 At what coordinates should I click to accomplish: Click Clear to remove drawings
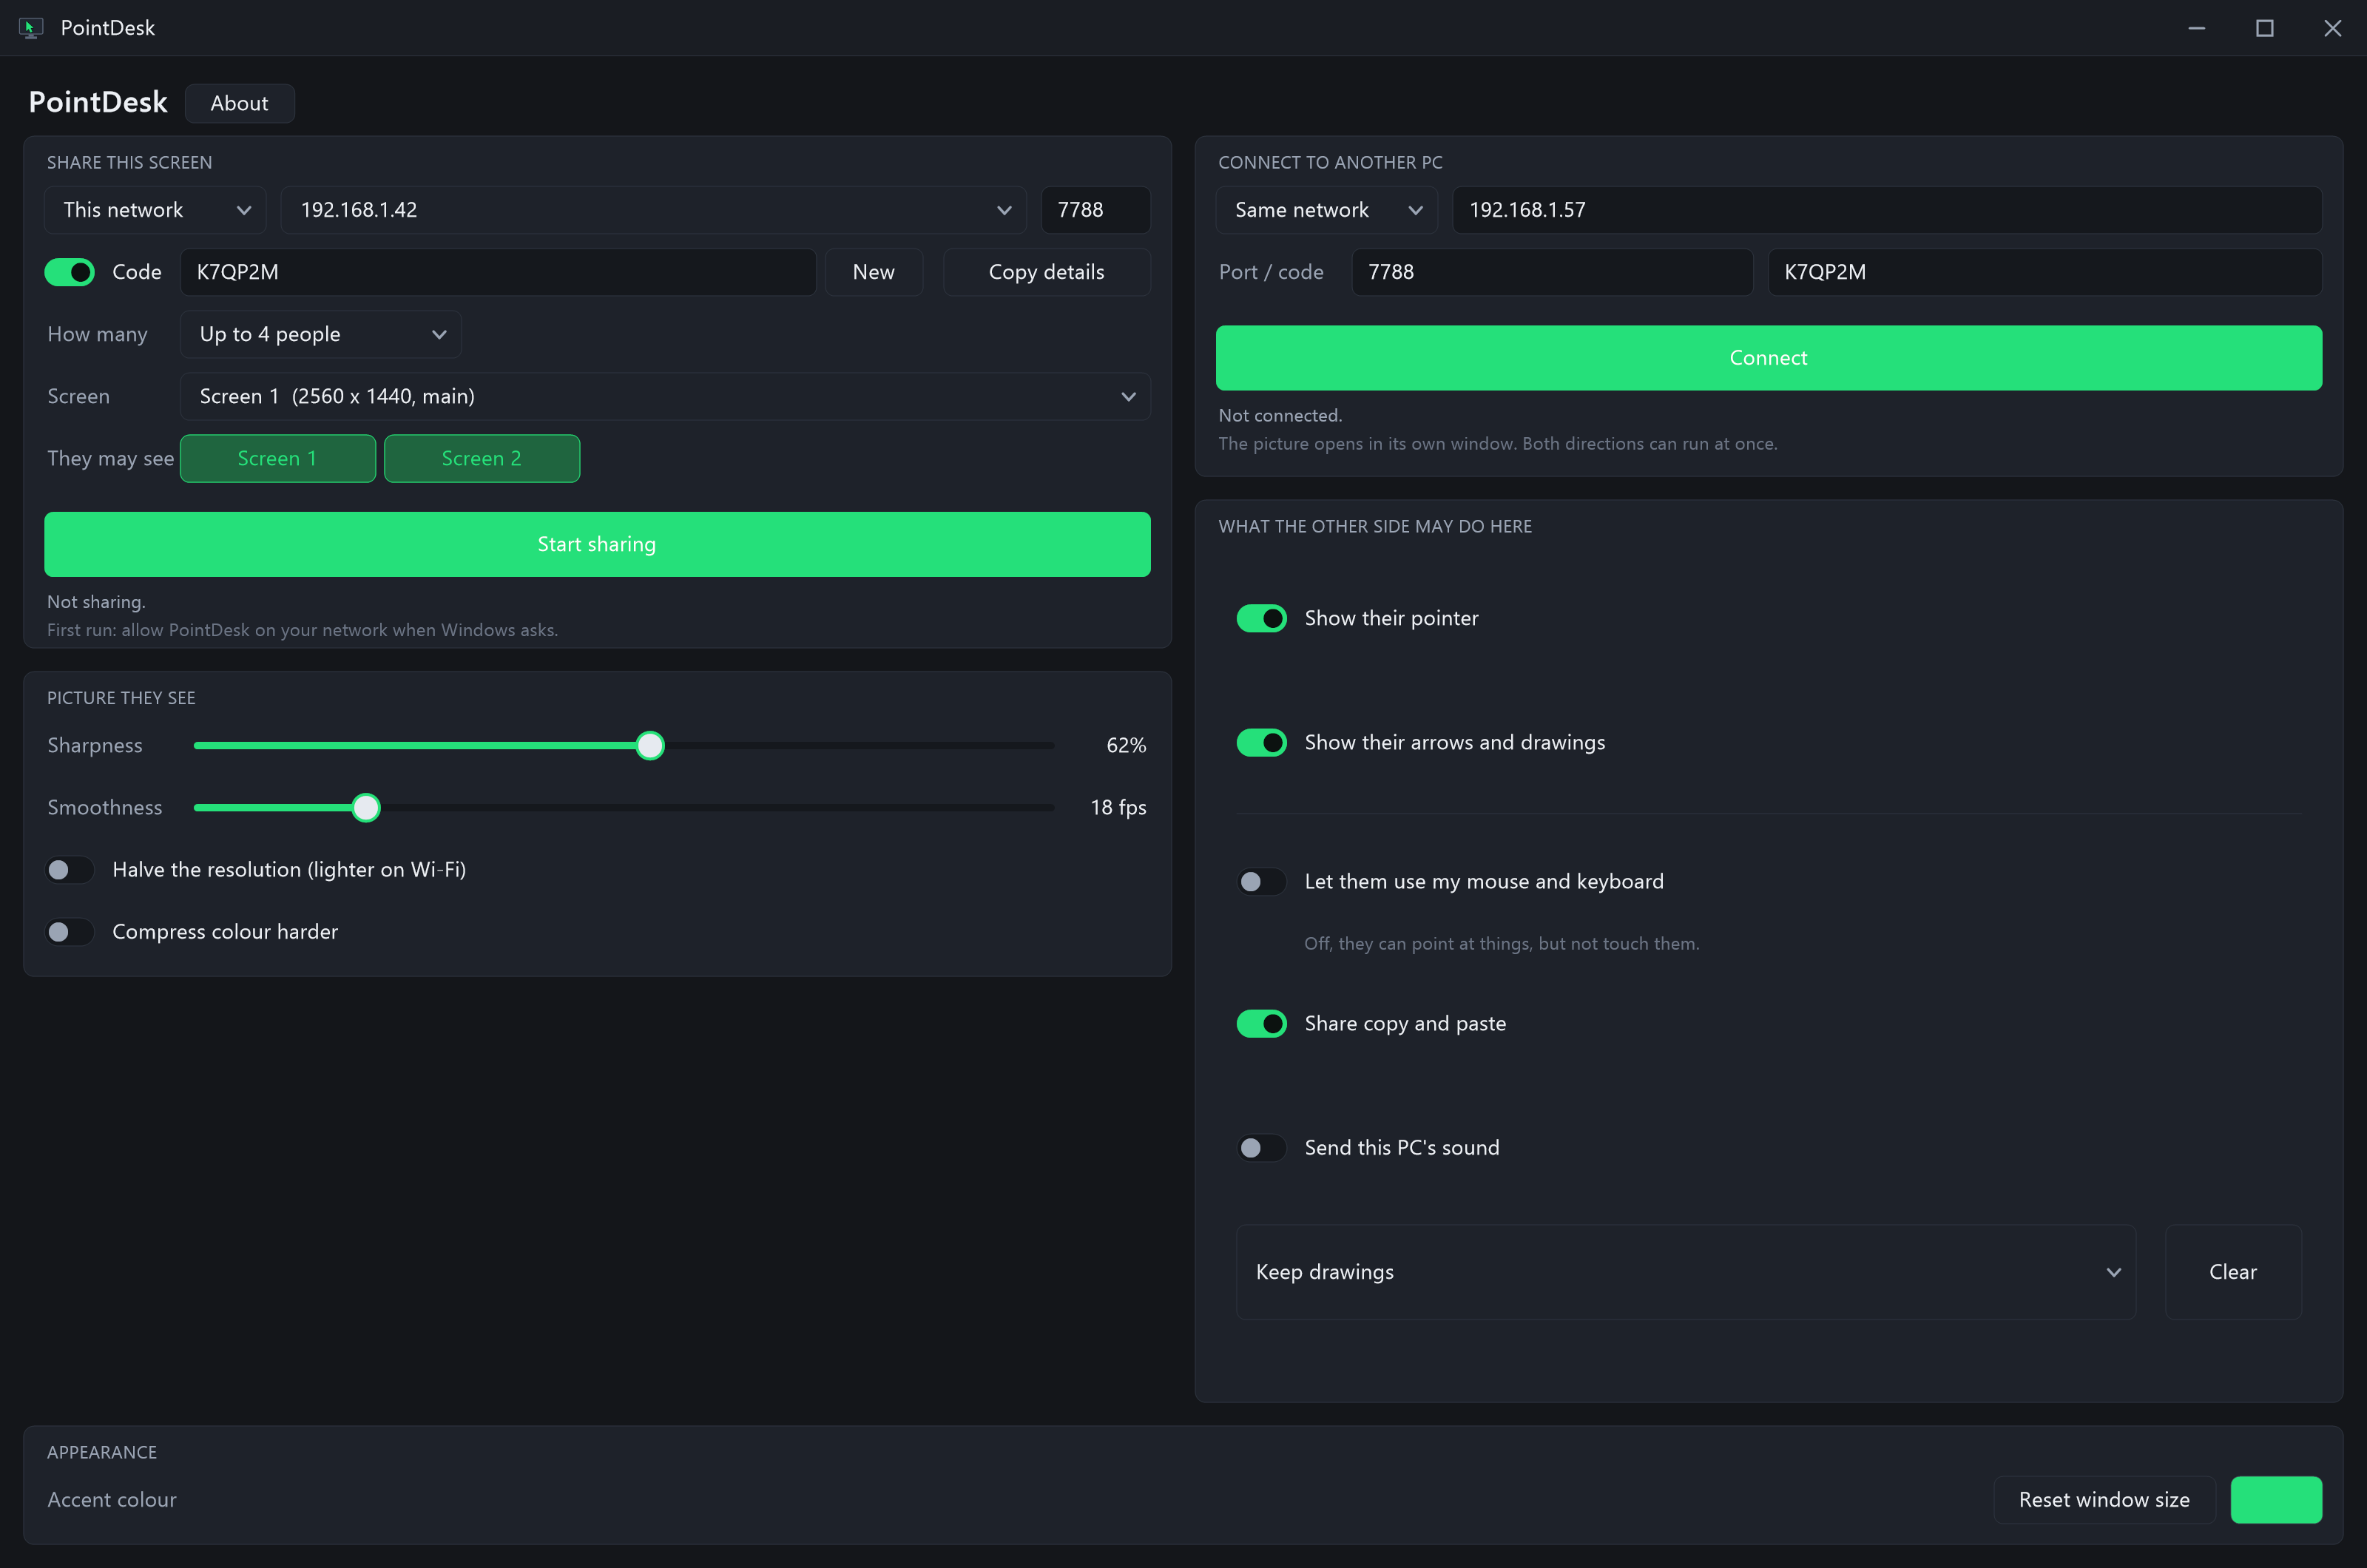(2233, 1272)
